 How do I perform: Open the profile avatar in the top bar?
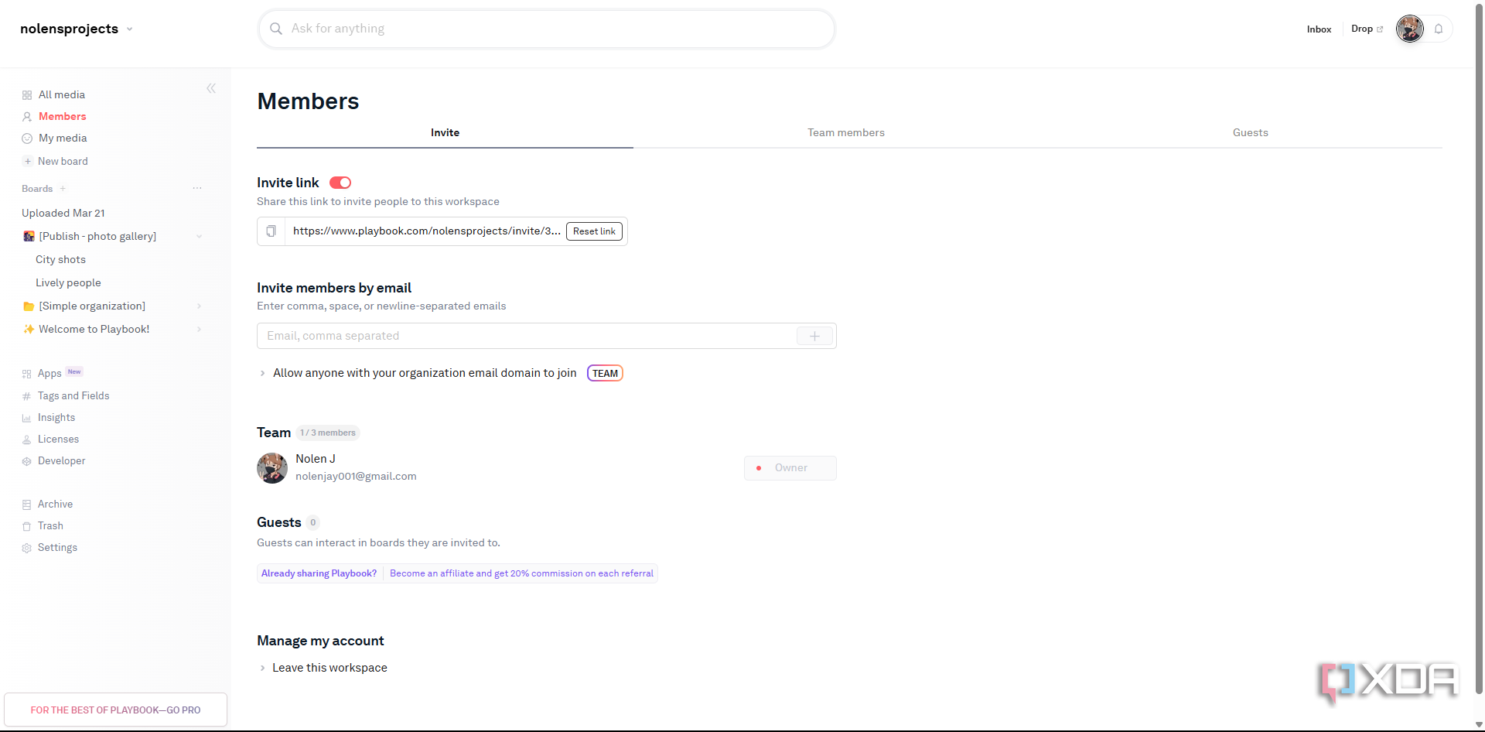click(1410, 29)
